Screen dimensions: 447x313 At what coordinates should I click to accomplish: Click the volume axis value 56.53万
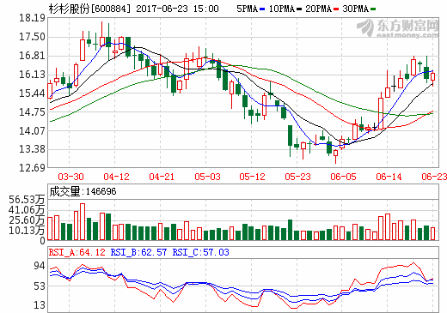coord(27,200)
